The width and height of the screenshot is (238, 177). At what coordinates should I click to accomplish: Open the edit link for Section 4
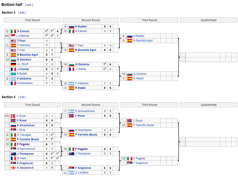point(22,97)
